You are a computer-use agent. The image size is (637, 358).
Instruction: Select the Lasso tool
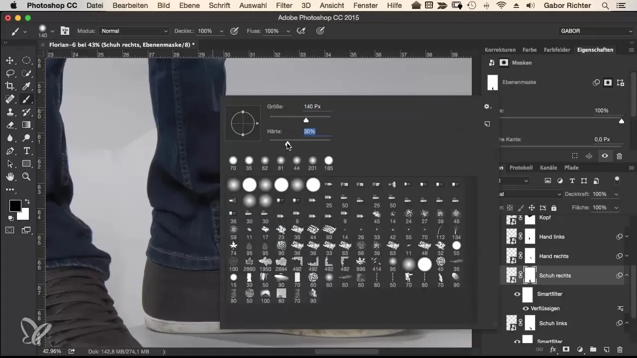click(9, 74)
